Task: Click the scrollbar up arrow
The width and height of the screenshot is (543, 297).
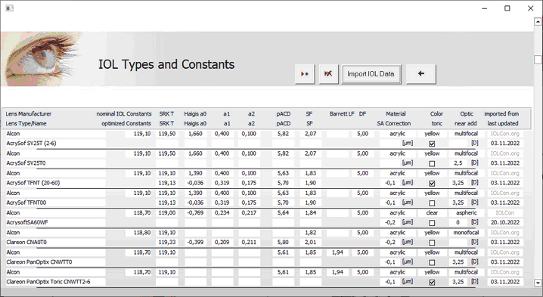Action: click(x=538, y=21)
